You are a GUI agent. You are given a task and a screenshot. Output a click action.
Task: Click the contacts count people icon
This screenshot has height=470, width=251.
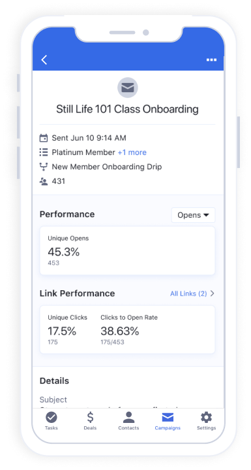(x=44, y=181)
